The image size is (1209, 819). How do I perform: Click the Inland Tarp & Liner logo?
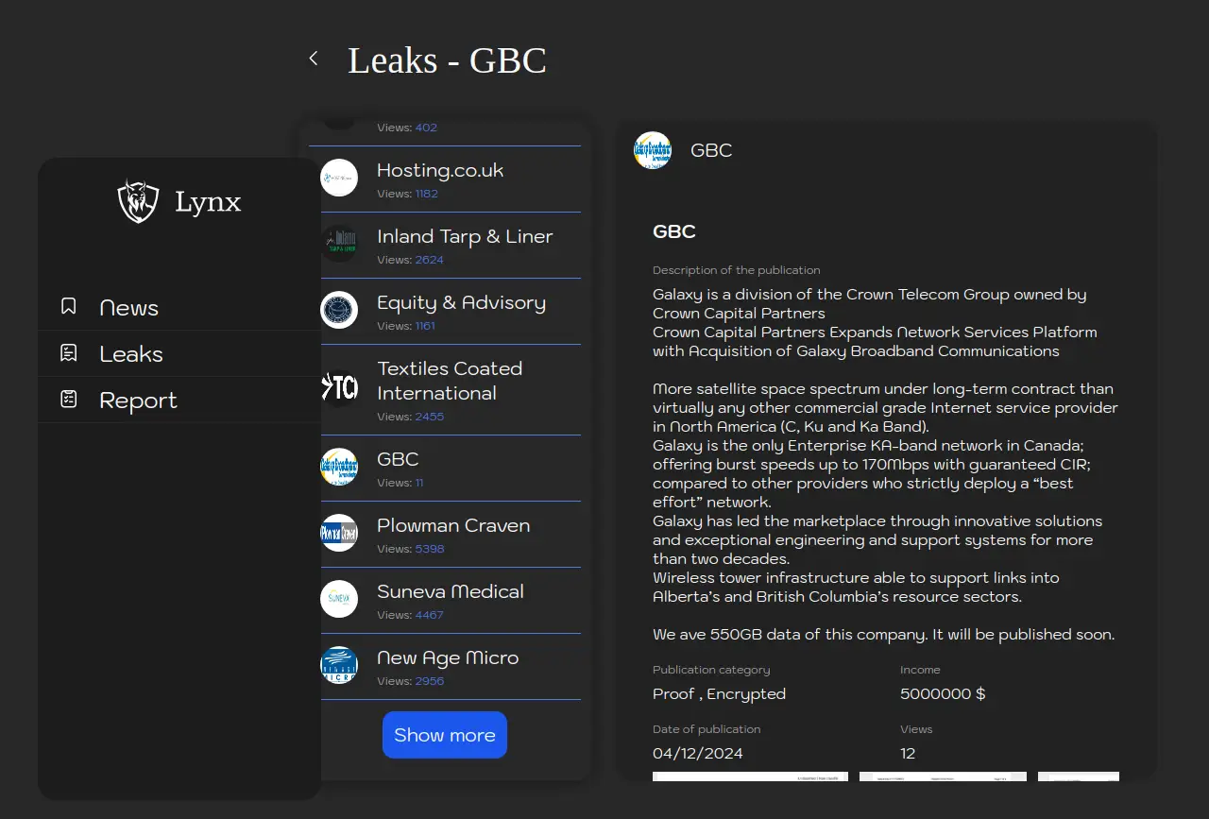point(339,244)
